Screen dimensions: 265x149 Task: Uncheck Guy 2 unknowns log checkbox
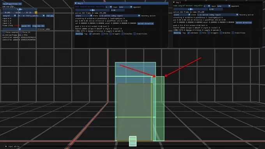click(189, 33)
